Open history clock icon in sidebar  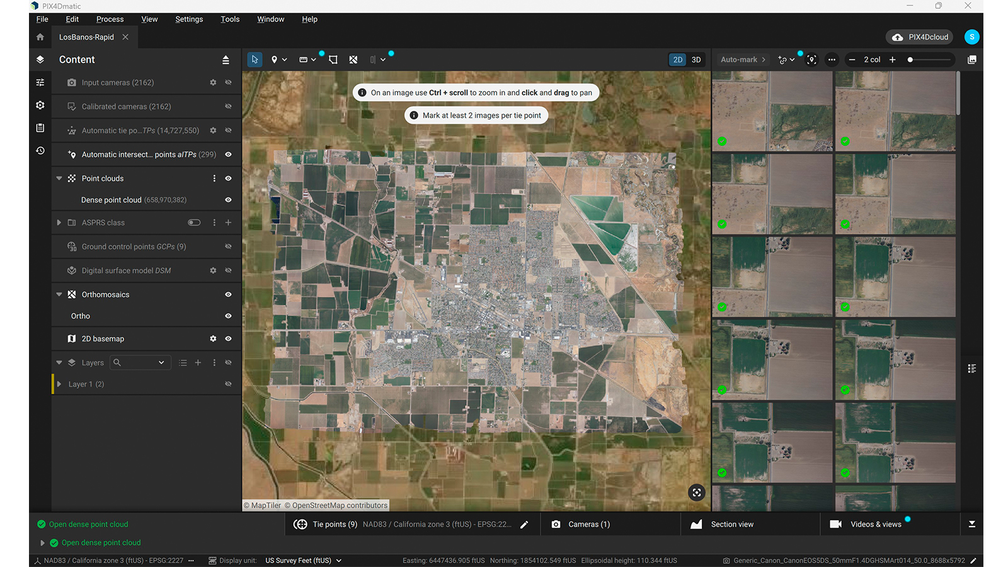point(40,151)
